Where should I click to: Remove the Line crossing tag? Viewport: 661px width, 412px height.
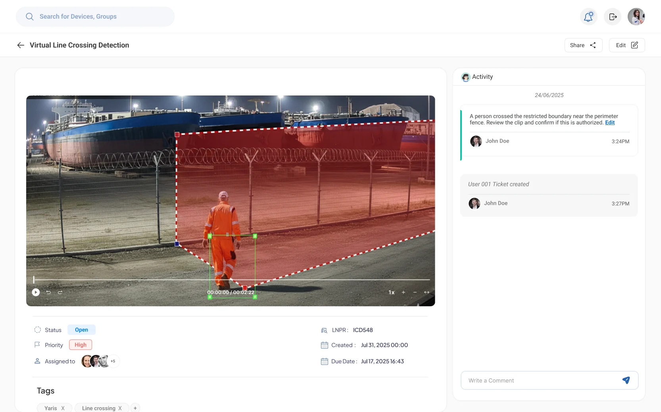coord(120,408)
